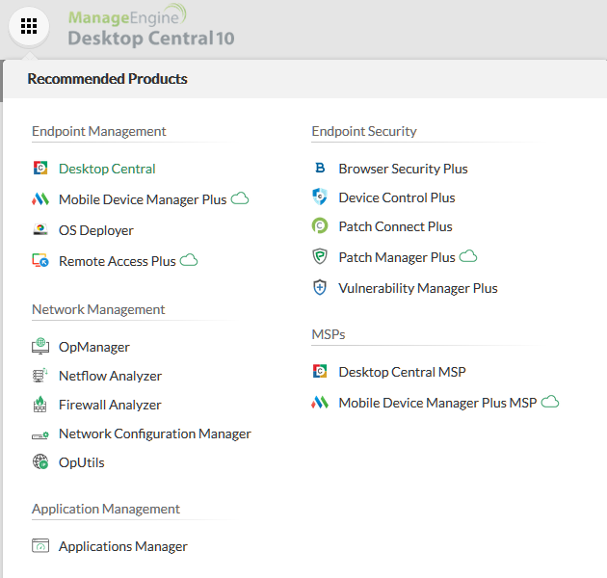Click the Firewall Analyzer icon
This screenshot has width=607, height=578.
point(40,405)
